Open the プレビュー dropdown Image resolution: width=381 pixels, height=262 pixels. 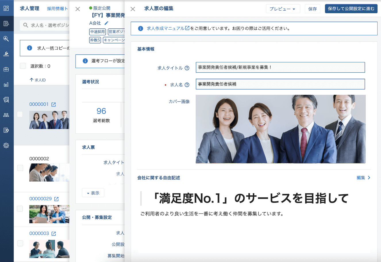coord(283,9)
